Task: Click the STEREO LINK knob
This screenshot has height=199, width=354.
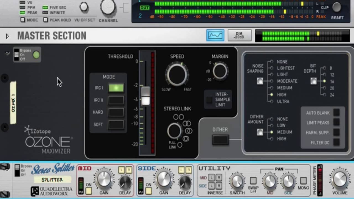Action: (175, 131)
